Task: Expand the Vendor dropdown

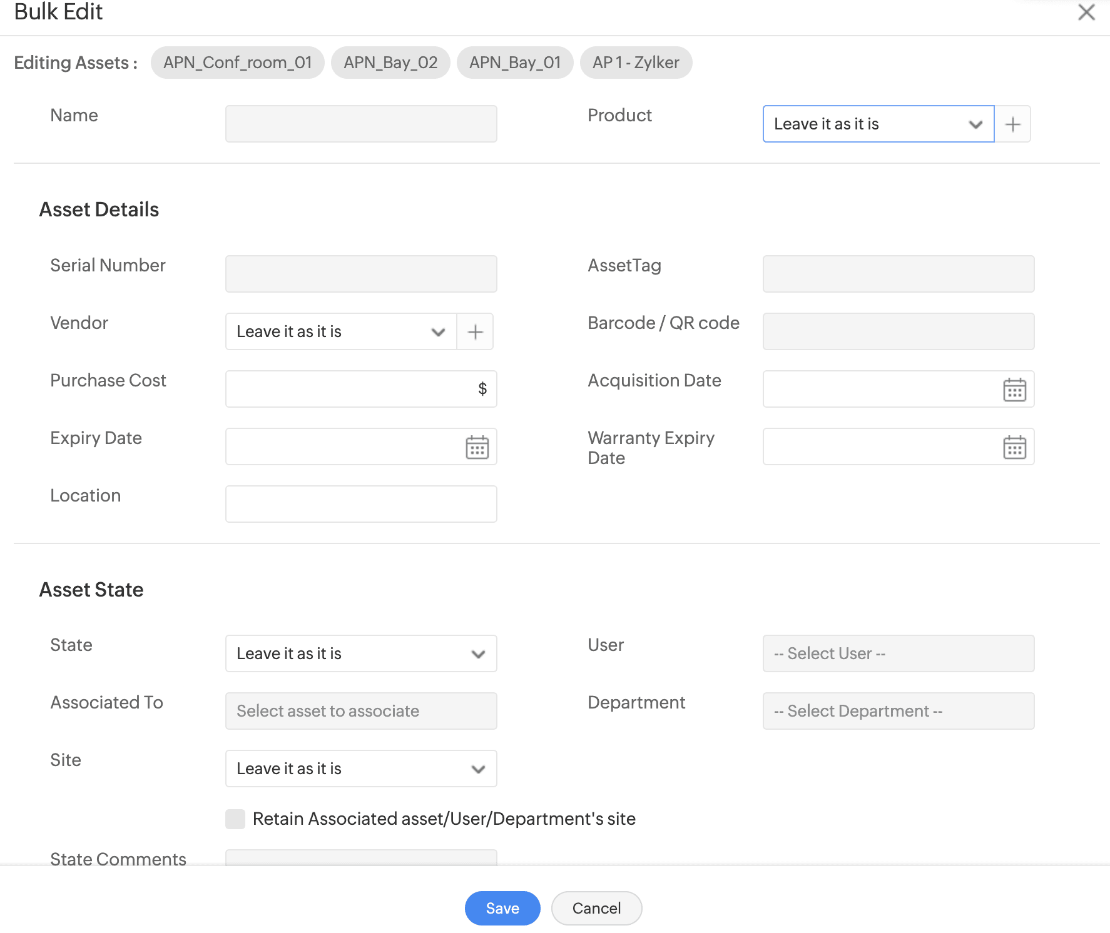Action: click(341, 332)
